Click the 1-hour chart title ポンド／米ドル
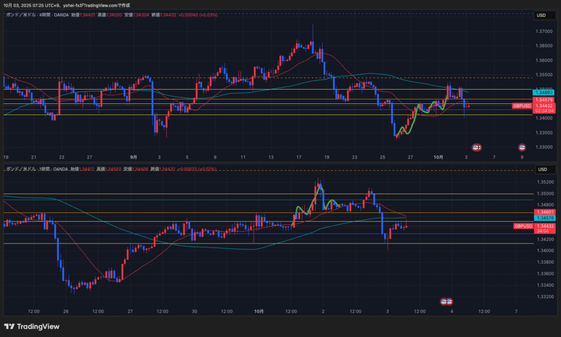Image resolution: width=561 pixels, height=337 pixels. point(22,169)
